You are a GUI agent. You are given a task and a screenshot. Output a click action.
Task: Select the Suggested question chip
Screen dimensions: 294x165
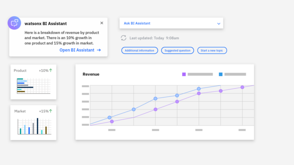(178, 50)
